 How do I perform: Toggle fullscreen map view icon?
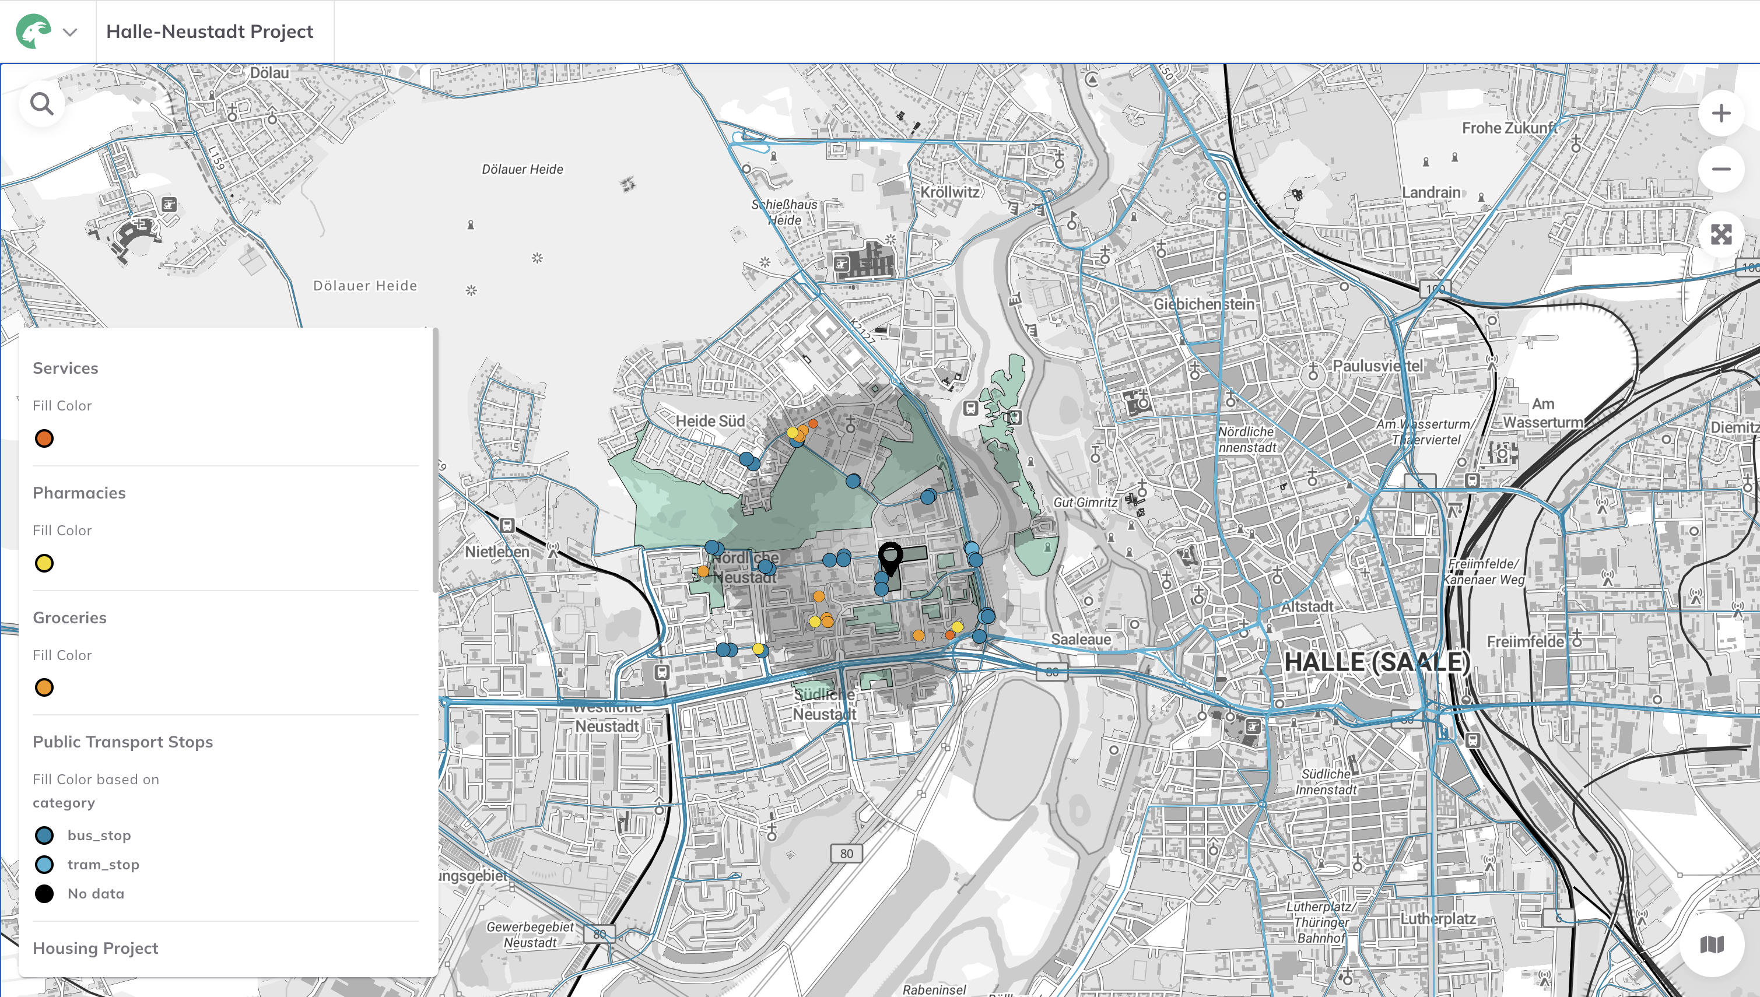pos(1720,235)
